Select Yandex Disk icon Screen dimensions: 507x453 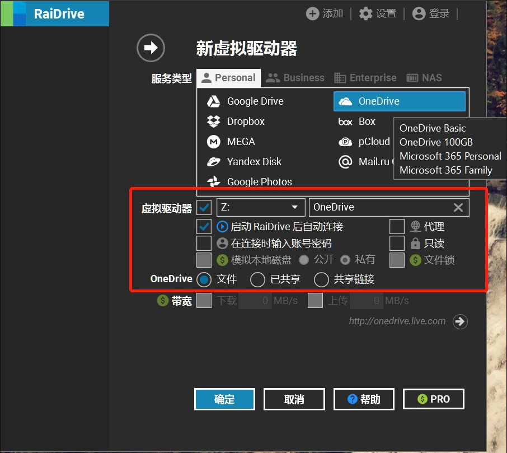pos(213,161)
